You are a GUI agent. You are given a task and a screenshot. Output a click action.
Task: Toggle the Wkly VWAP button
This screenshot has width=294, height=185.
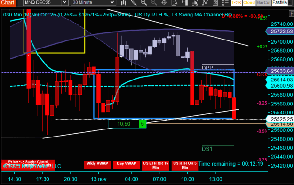[x=97, y=165]
